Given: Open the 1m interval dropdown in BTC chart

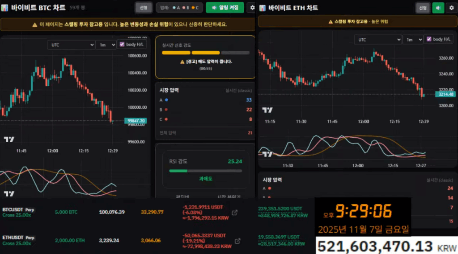Looking at the screenshot, I should pyautogui.click(x=106, y=45).
